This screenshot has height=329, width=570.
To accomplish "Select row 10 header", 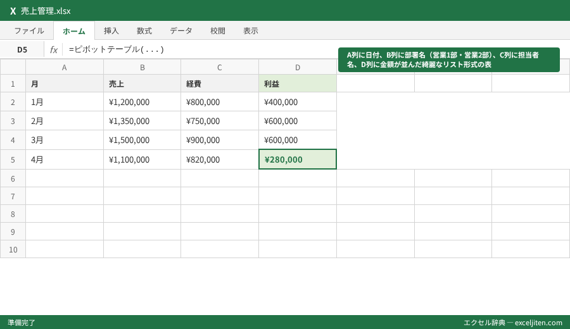I will pyautogui.click(x=13, y=249).
